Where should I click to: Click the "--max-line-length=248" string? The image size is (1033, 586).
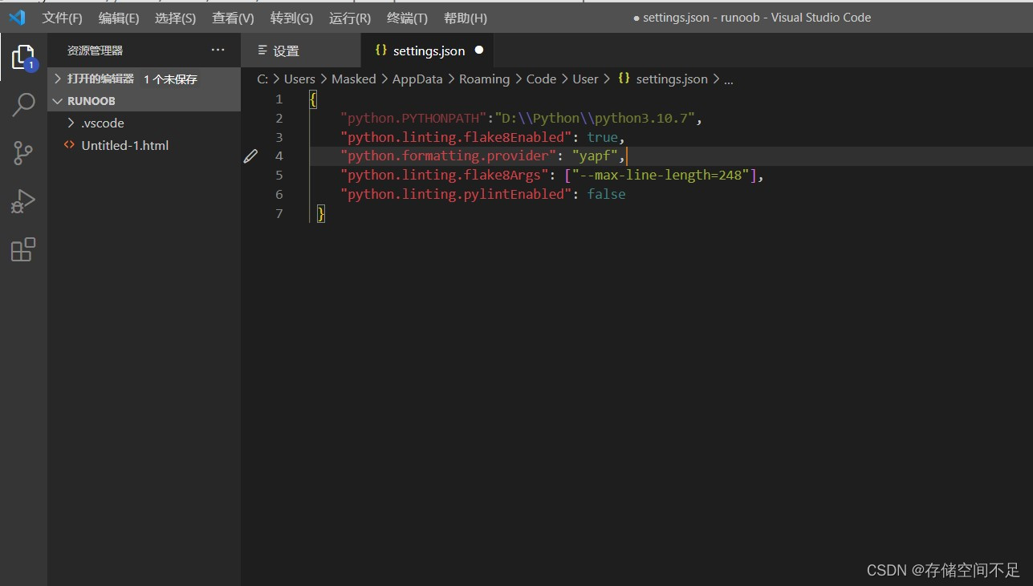click(x=661, y=176)
